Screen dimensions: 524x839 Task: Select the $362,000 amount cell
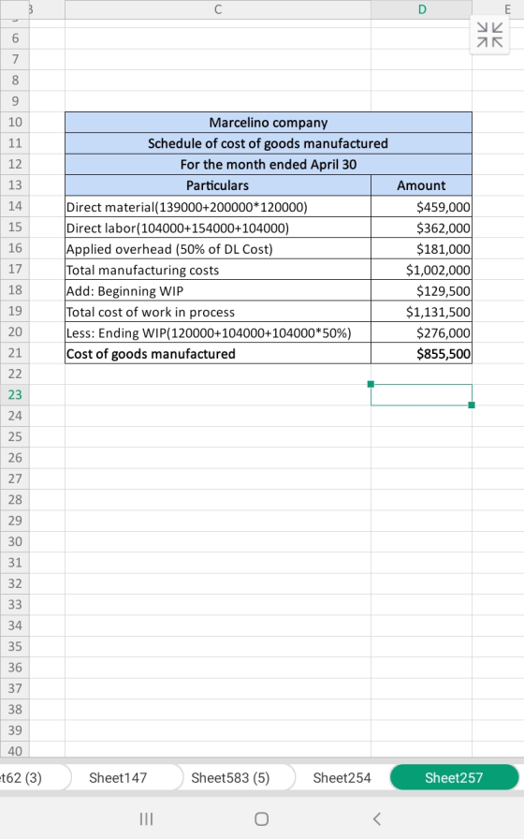pos(421,228)
